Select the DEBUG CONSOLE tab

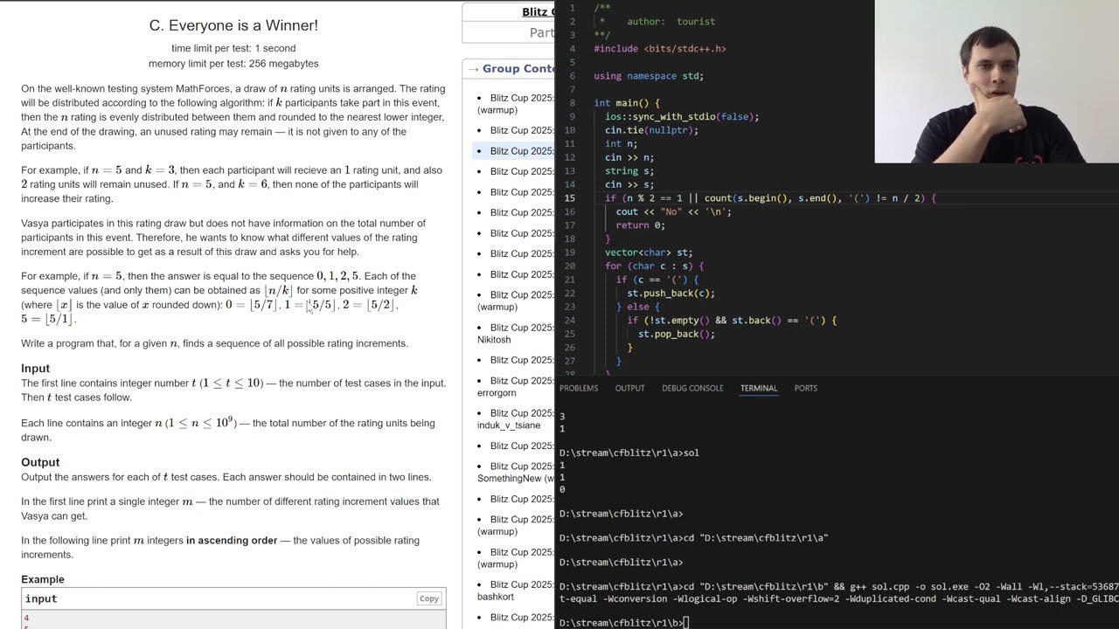coord(692,388)
